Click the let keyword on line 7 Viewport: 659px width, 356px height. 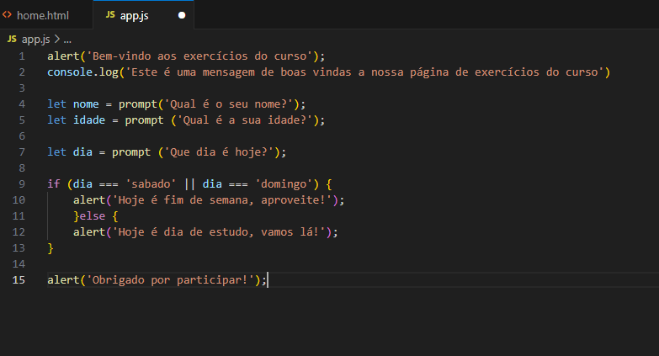[x=56, y=152]
